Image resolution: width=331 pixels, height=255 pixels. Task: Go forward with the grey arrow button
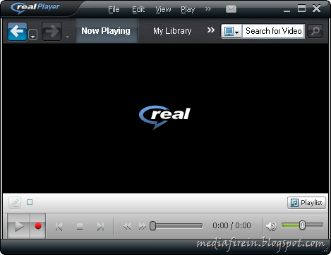(x=52, y=32)
